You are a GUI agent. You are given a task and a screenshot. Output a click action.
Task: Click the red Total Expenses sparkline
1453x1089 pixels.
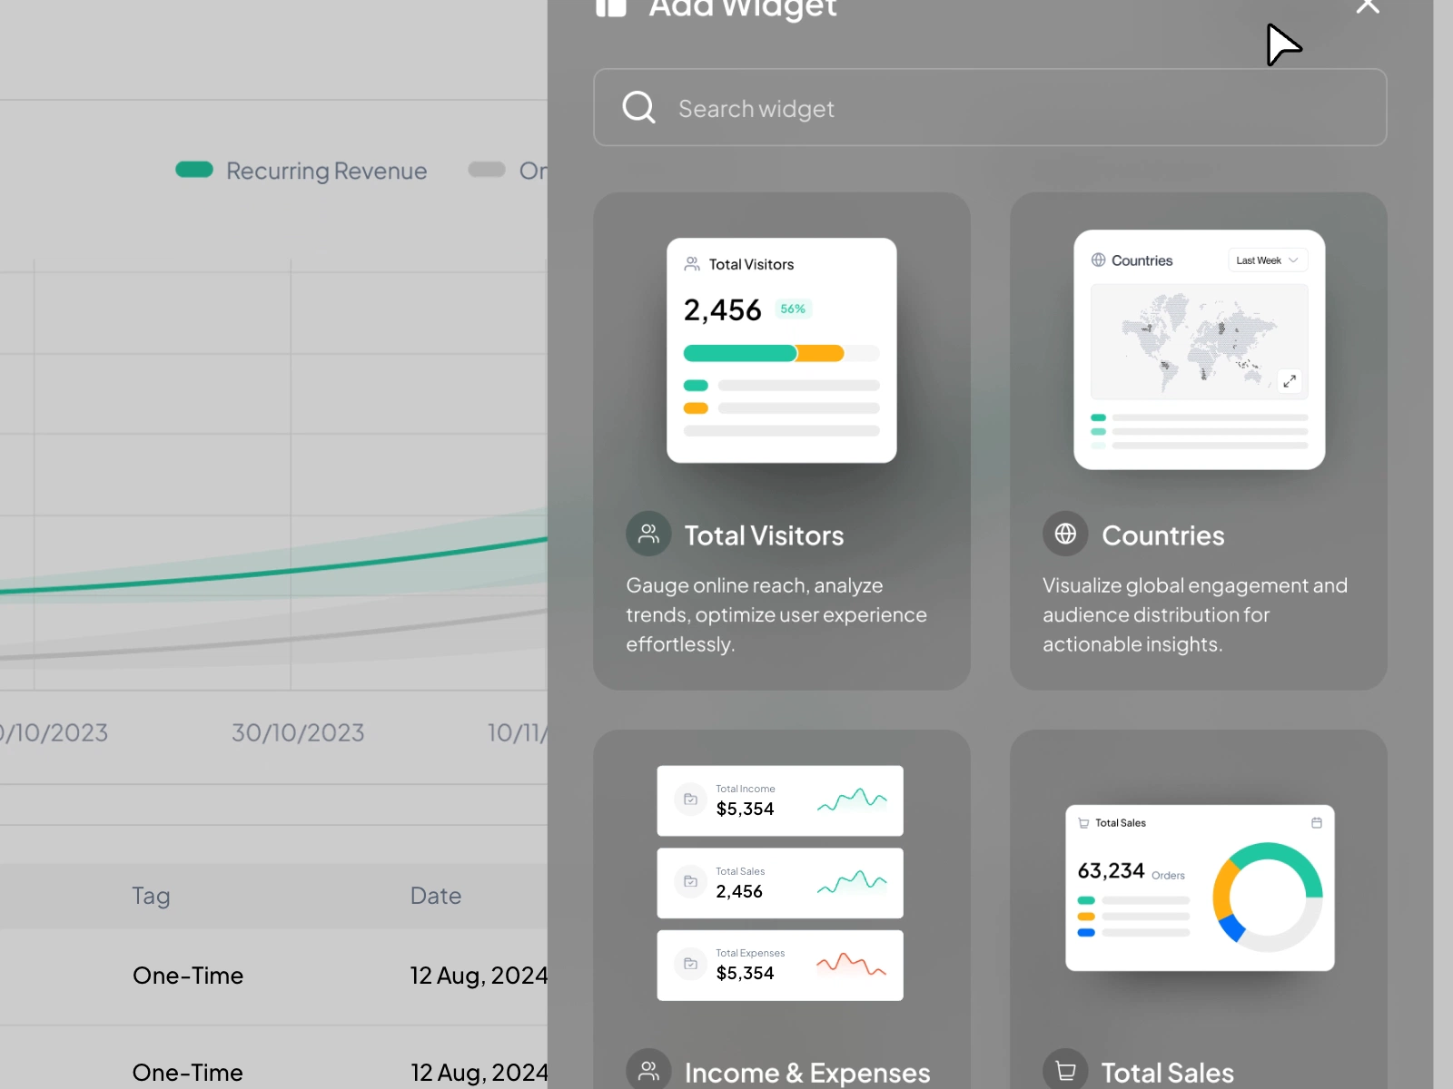tap(851, 964)
